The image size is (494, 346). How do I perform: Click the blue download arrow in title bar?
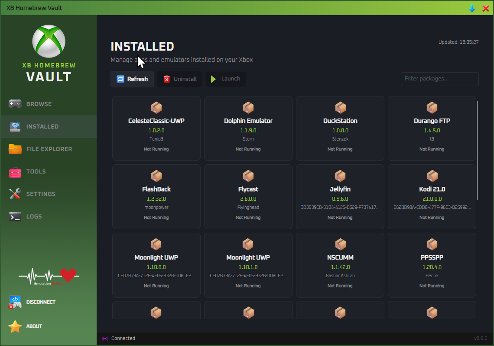pyautogui.click(x=471, y=8)
